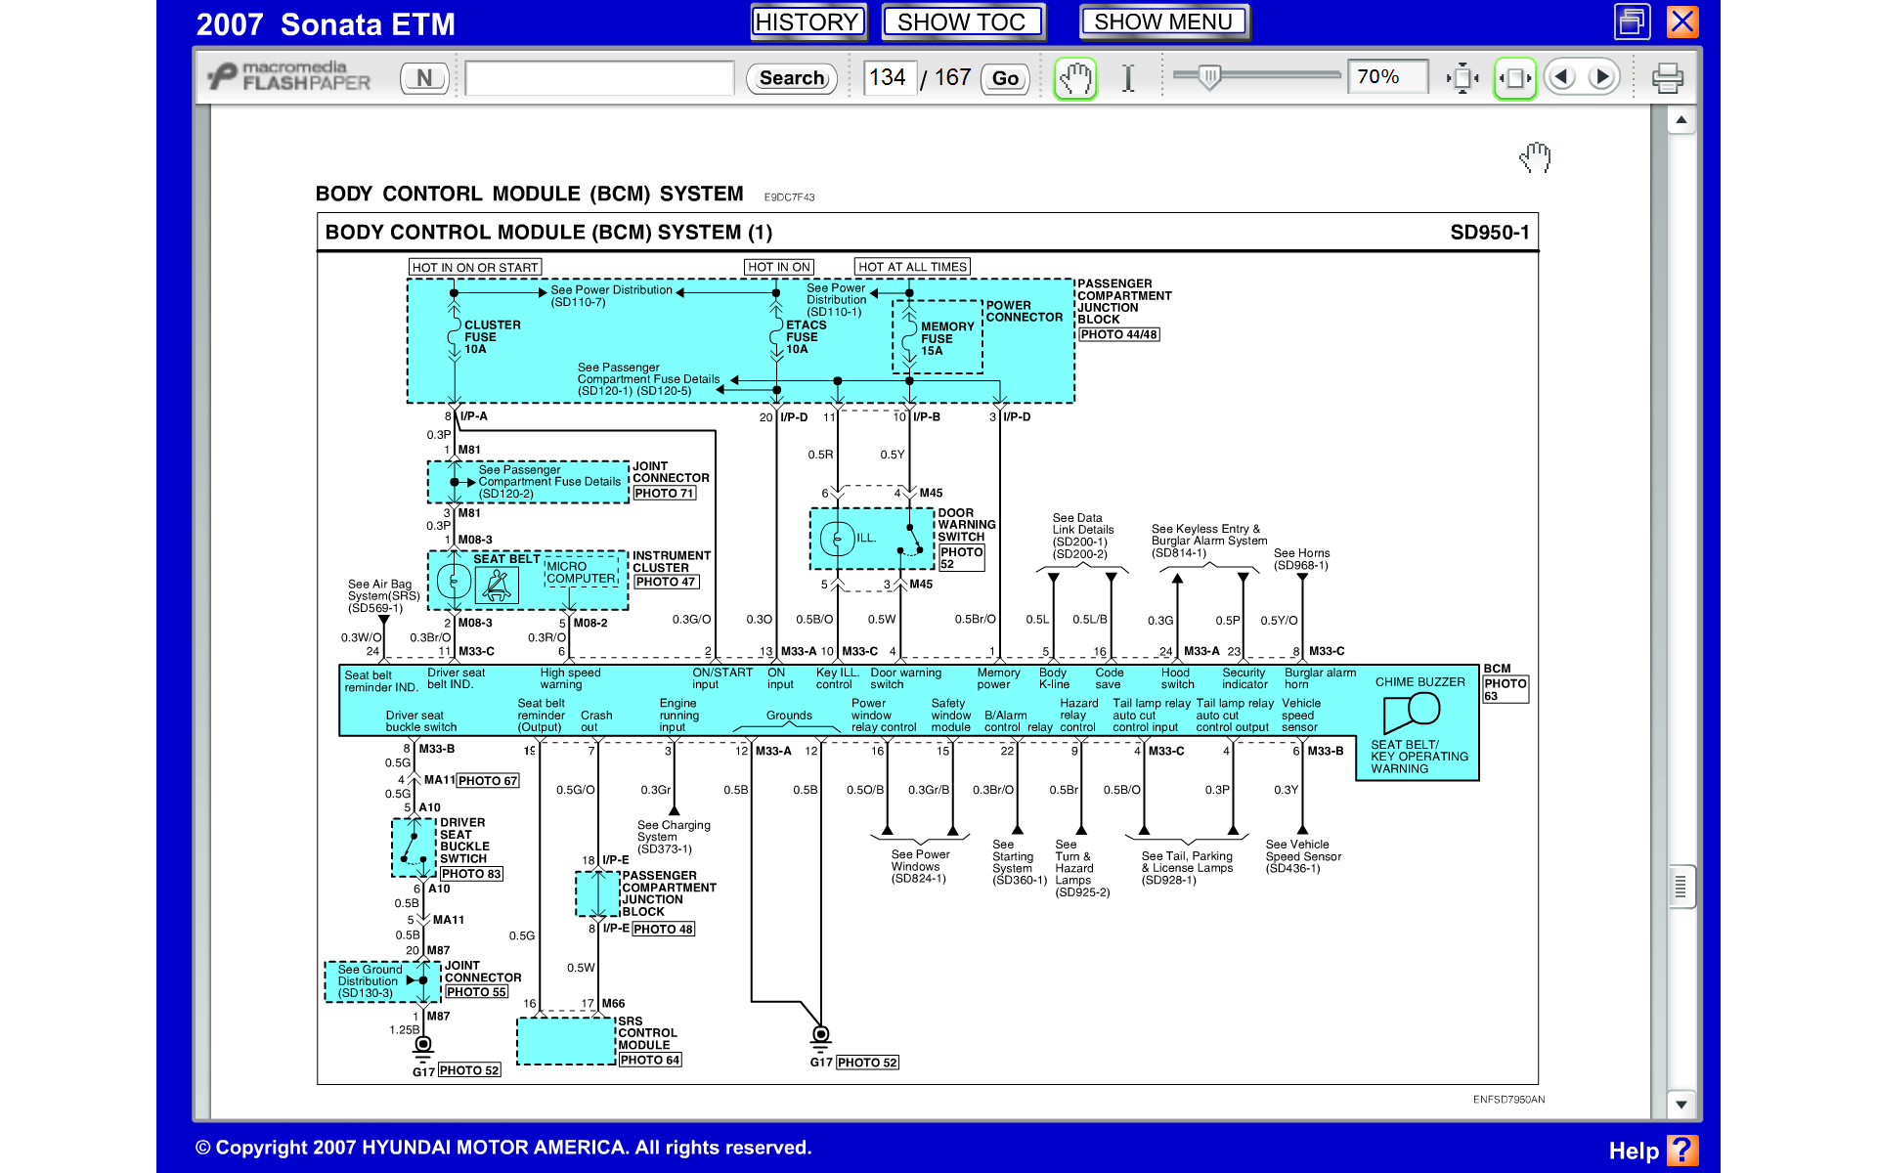Click the SD950-1 diagram code
This screenshot has width=1877, height=1173.
(1490, 233)
